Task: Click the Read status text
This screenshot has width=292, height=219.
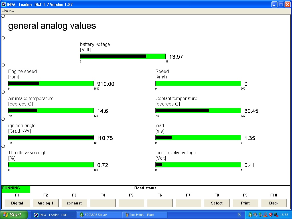Action: coord(145,188)
